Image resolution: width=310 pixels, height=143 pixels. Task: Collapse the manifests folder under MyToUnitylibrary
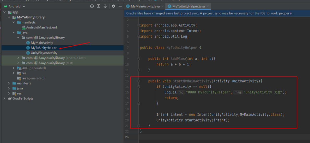click(14, 22)
